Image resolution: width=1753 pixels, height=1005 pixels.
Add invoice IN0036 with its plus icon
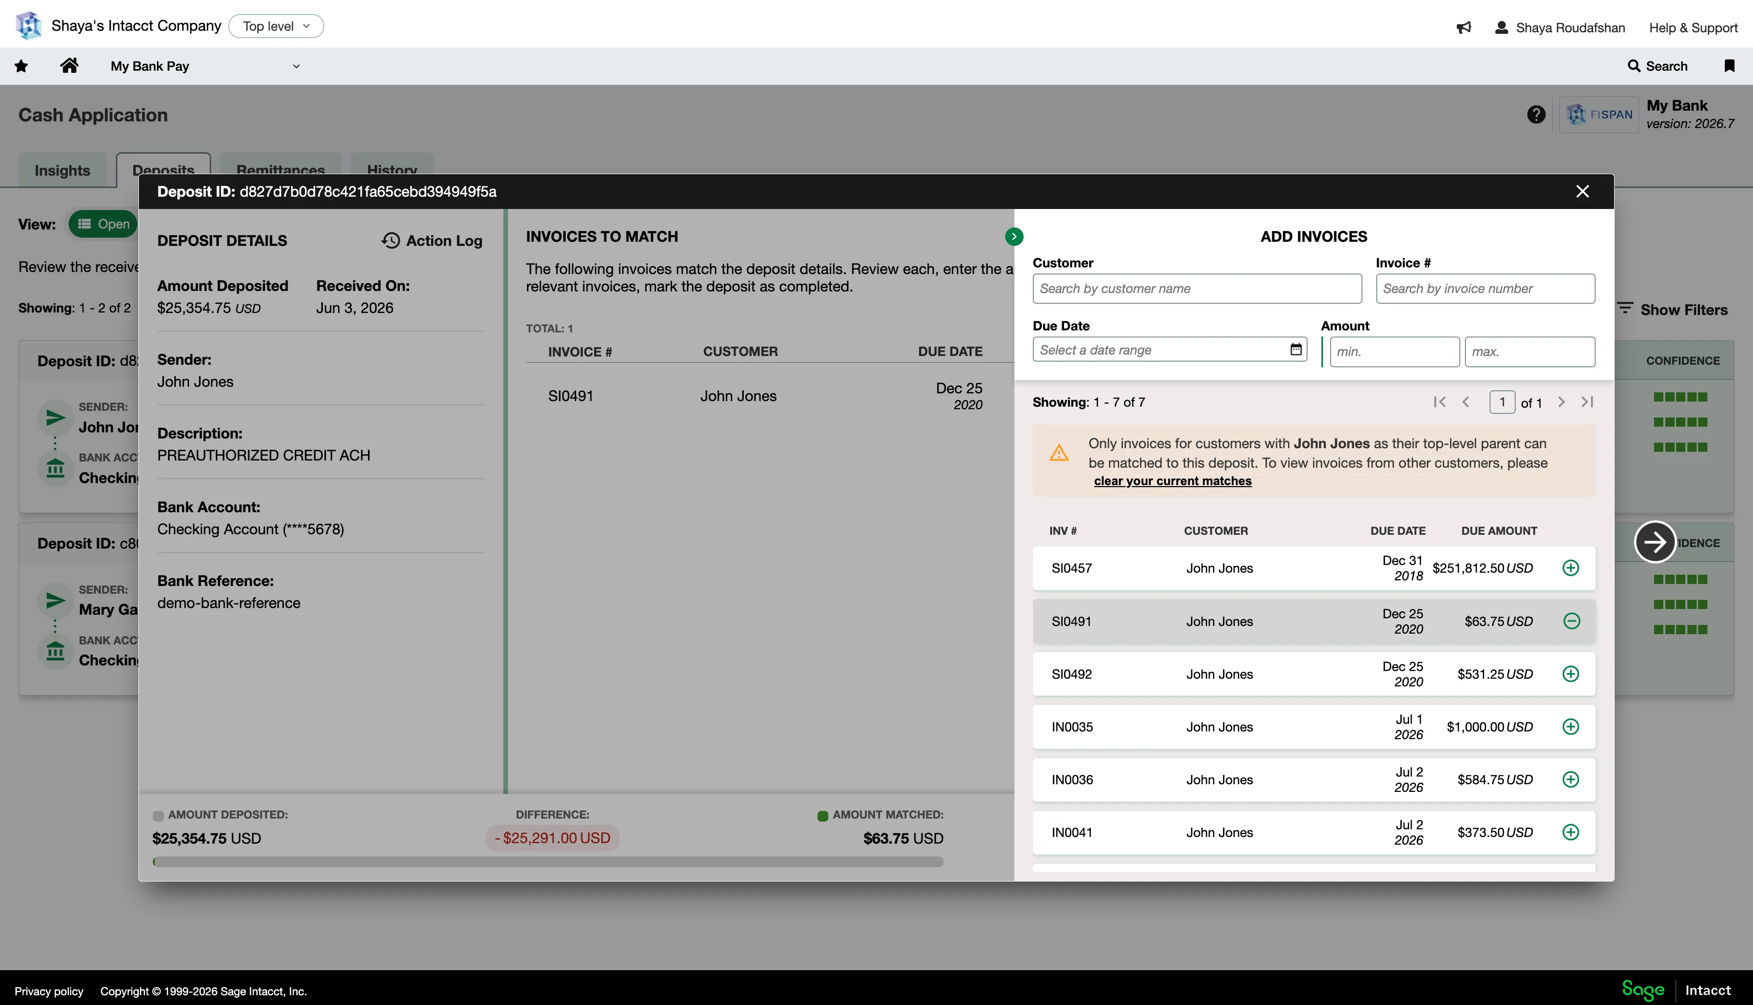tap(1570, 779)
